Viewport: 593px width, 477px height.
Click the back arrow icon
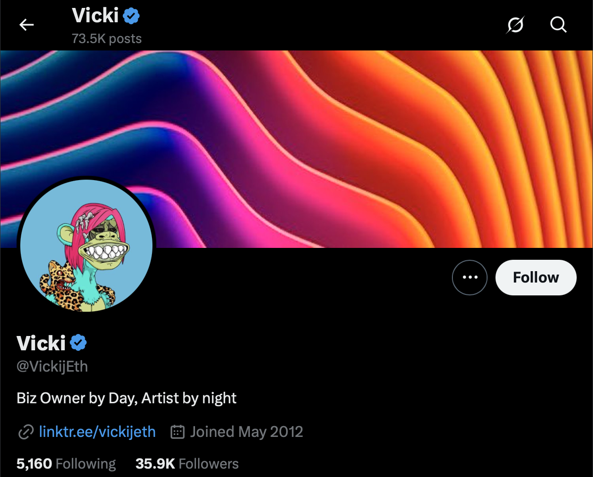pos(26,25)
